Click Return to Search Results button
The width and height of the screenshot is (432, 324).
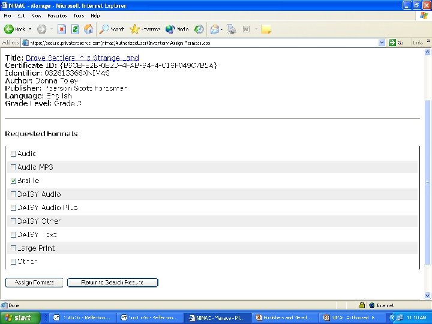112,283
